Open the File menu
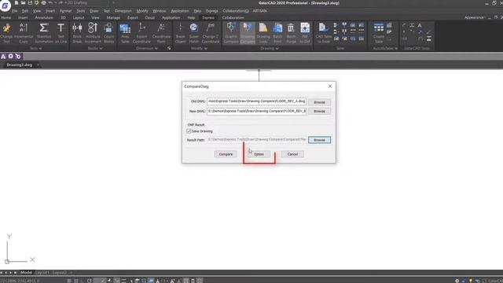Image resolution: width=503 pixels, height=283 pixels. coord(15,11)
